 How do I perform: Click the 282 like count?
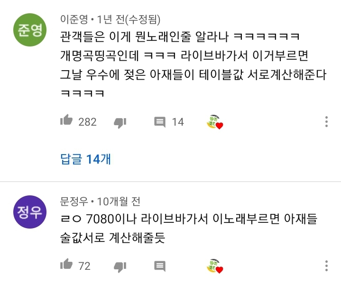point(87,122)
